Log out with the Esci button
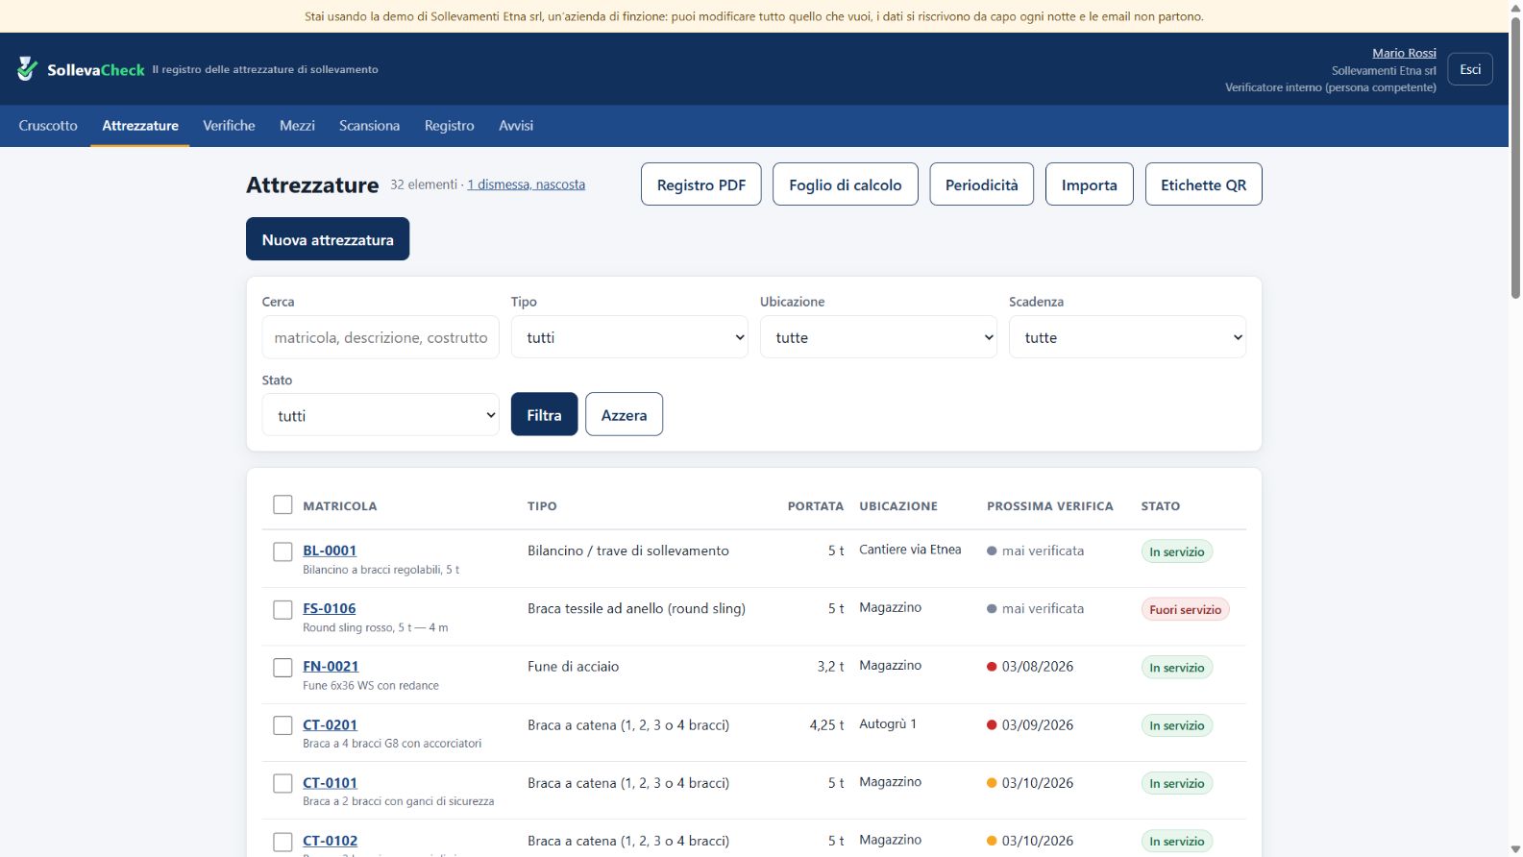The height and width of the screenshot is (857, 1523). pyautogui.click(x=1470, y=69)
